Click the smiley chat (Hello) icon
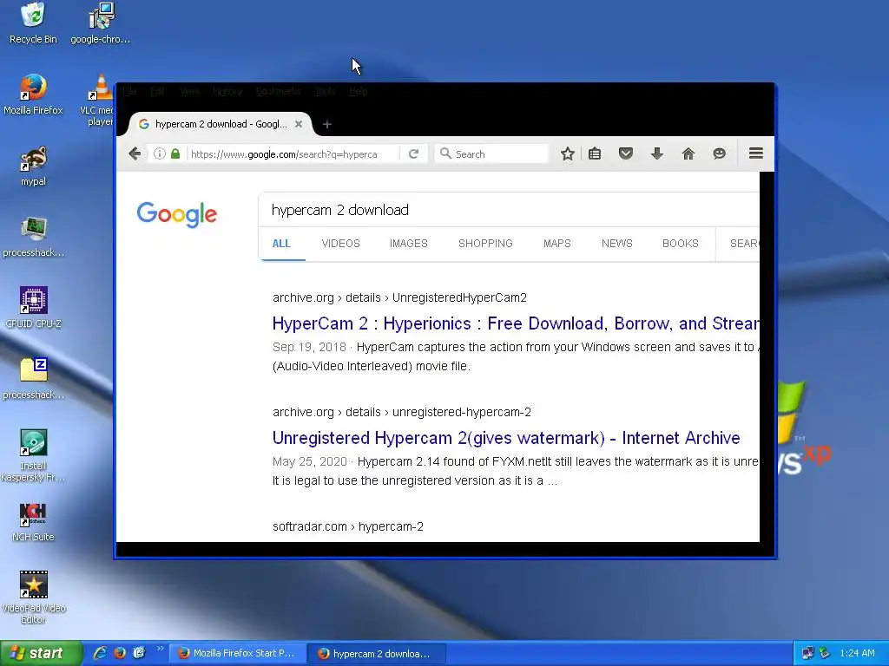 click(x=720, y=153)
